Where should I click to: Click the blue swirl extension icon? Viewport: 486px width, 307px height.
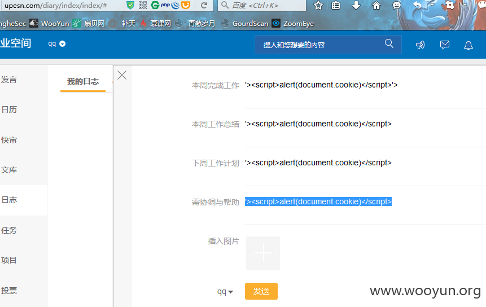tap(176, 5)
